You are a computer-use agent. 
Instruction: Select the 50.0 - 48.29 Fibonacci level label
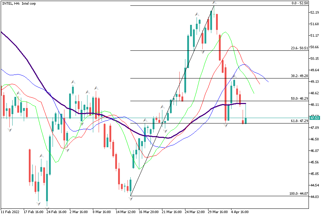point(299,98)
